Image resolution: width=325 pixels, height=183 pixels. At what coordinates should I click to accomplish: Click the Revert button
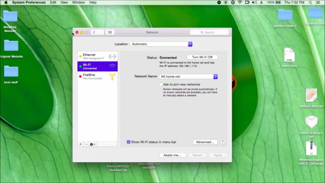click(x=197, y=155)
